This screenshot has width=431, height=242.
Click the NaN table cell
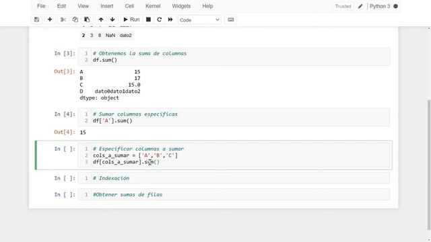[110, 36]
